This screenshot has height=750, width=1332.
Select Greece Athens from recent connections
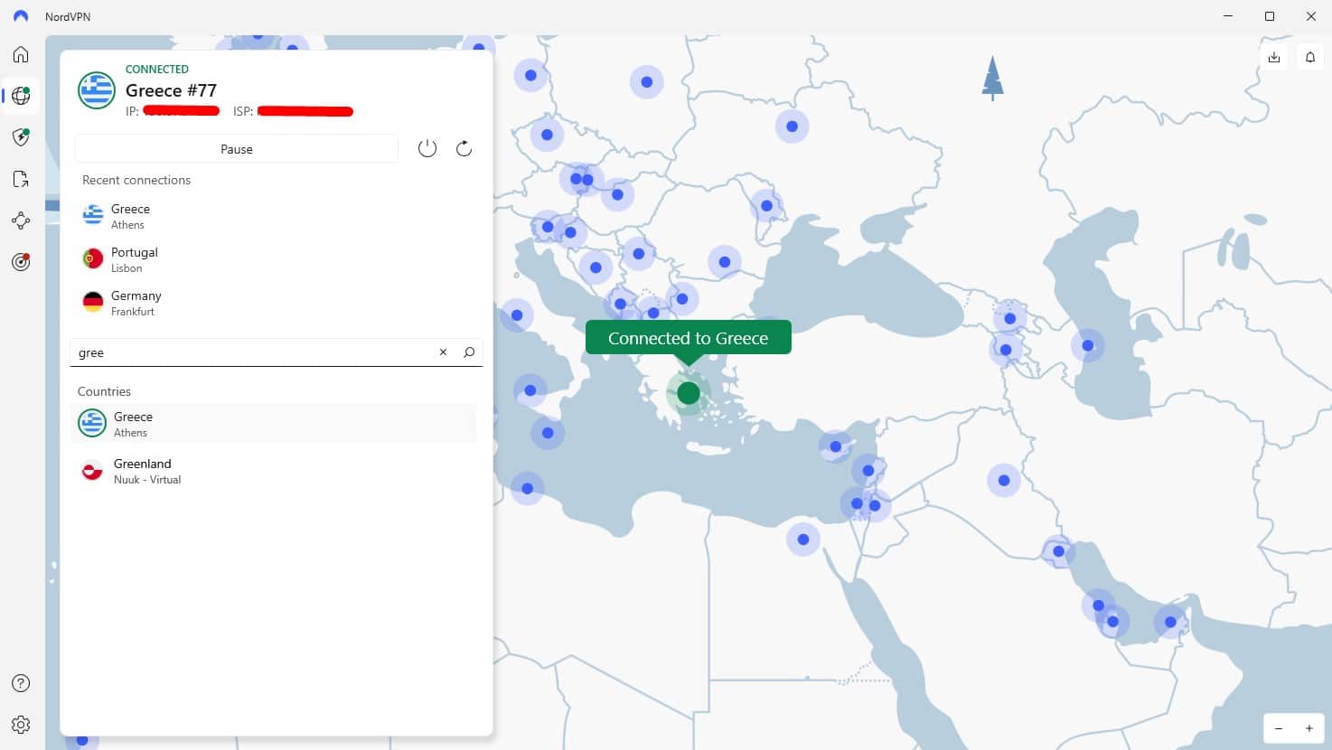pos(277,216)
